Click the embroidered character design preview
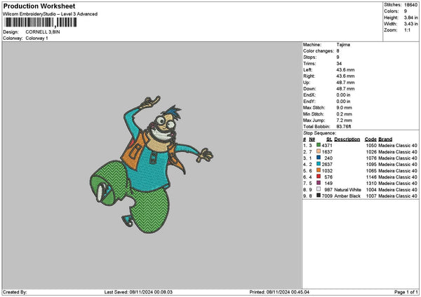This screenshot has width=421, height=297. point(152,165)
